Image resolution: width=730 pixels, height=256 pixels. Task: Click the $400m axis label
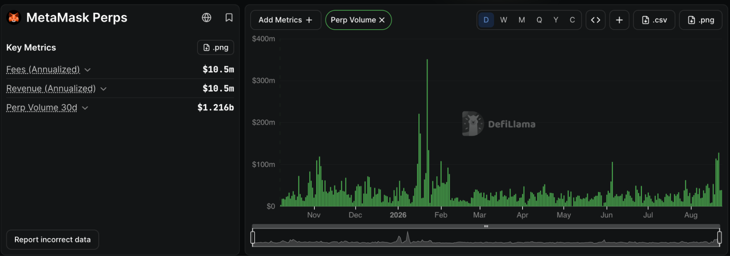(263, 39)
